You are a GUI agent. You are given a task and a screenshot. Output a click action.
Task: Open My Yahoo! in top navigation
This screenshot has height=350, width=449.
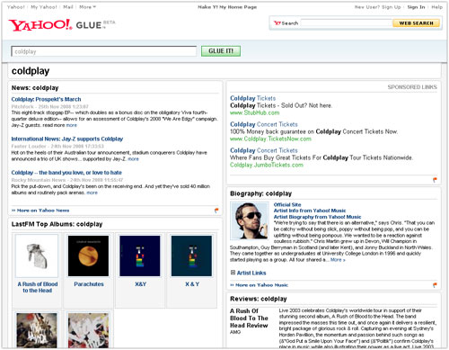click(44, 7)
